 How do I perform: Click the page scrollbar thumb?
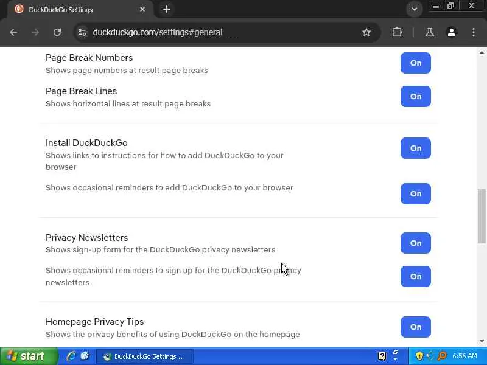click(482, 216)
